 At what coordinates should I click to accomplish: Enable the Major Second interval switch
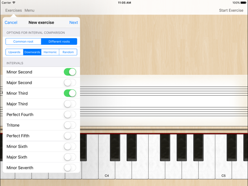pyautogui.click(x=70, y=83)
